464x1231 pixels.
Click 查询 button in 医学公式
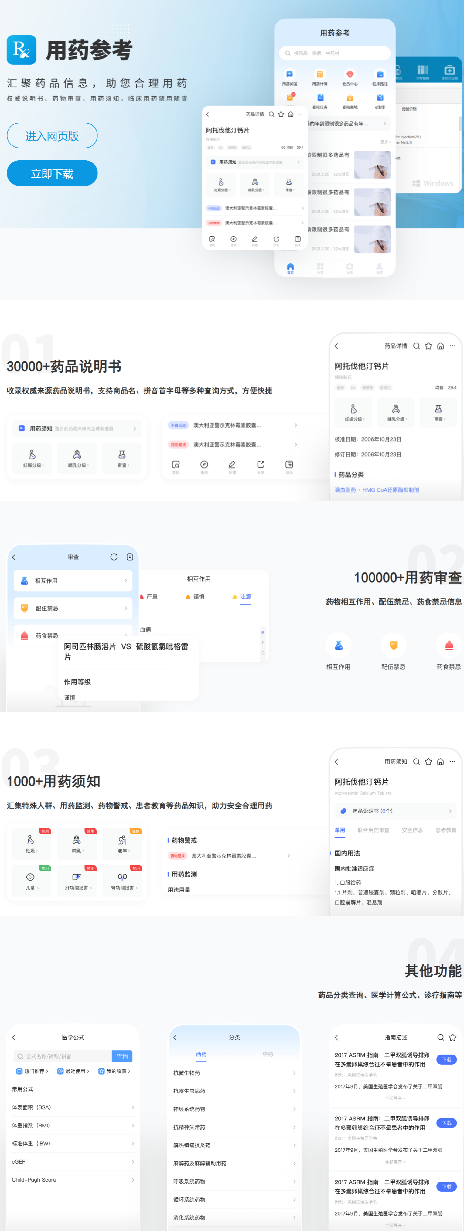[122, 1057]
